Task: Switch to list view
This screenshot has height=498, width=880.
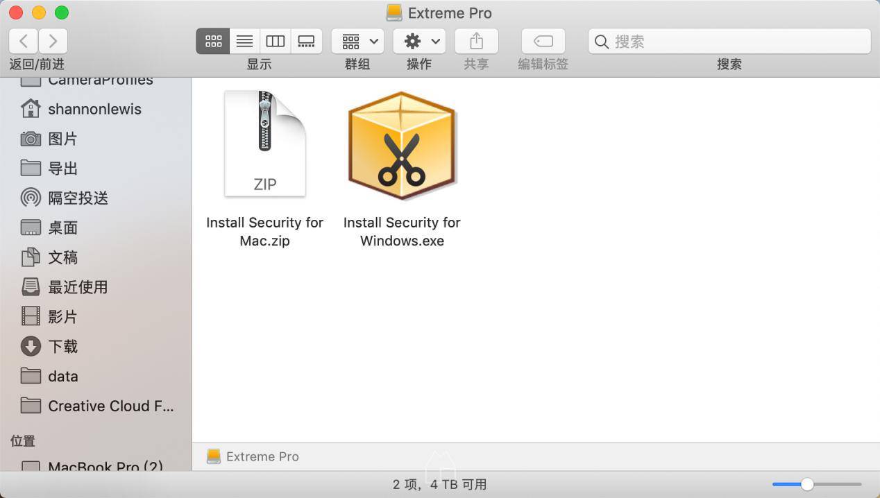Action: pyautogui.click(x=244, y=41)
